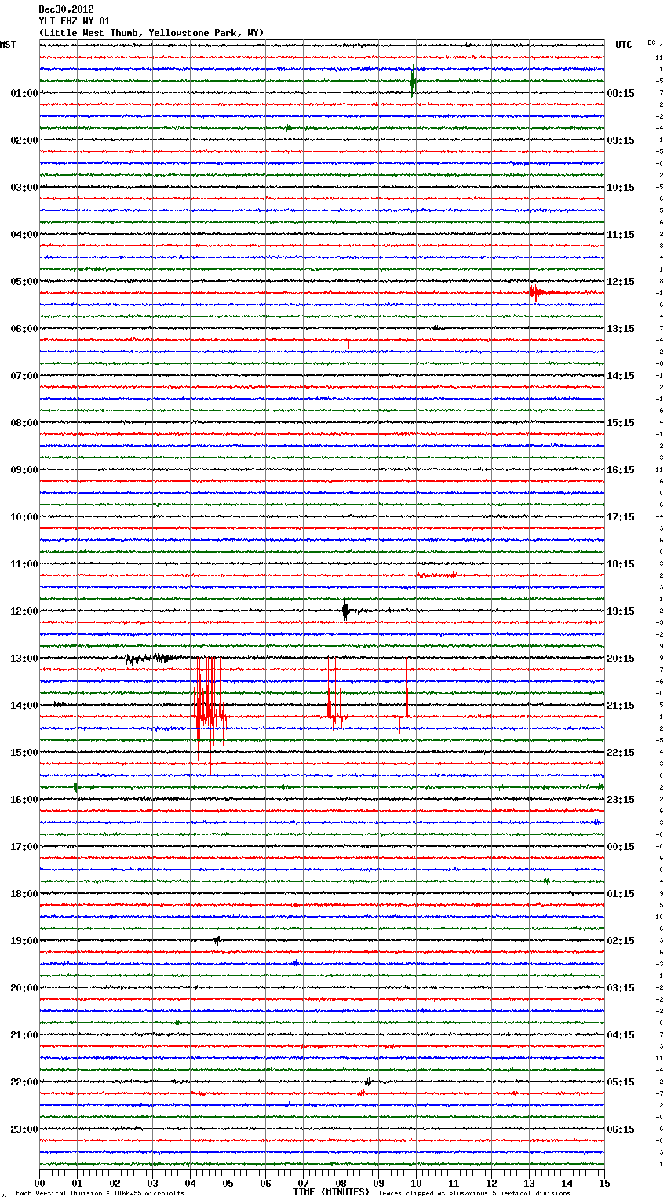Select the MST time label "06:00"
The image size is (667, 1204).
pos(24,329)
